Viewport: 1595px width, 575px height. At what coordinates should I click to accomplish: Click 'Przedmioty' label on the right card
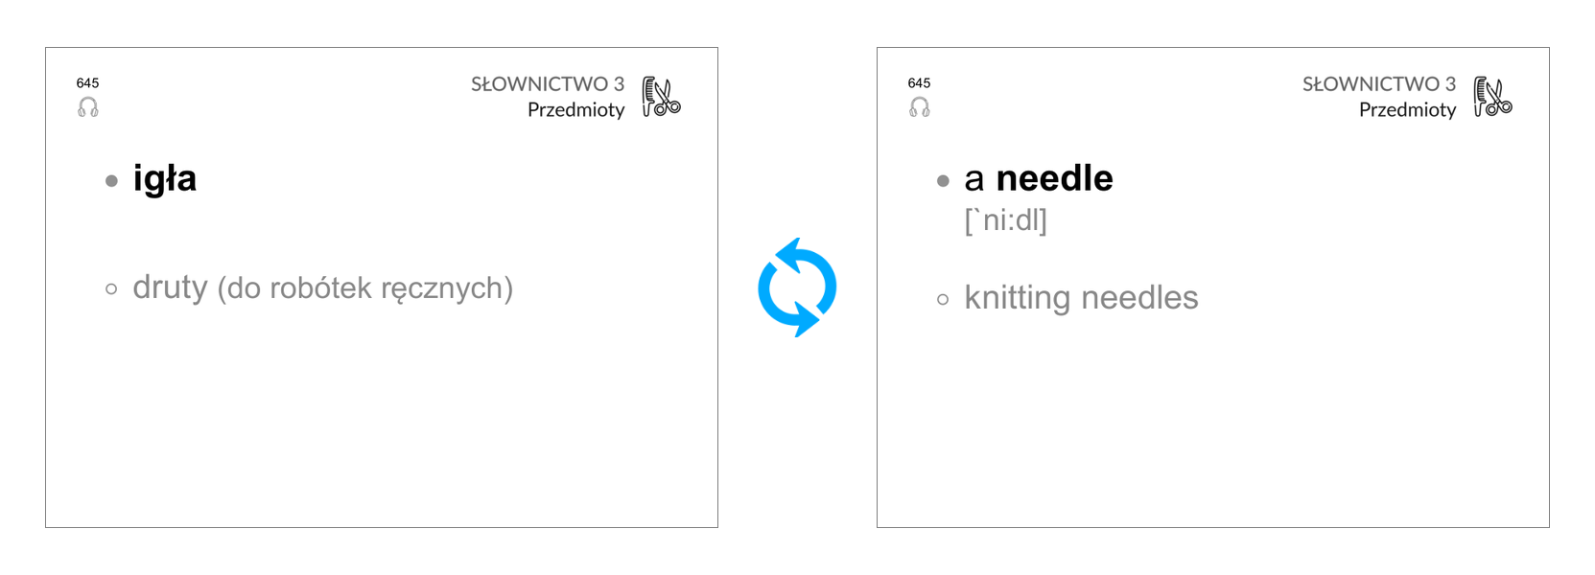click(1407, 110)
